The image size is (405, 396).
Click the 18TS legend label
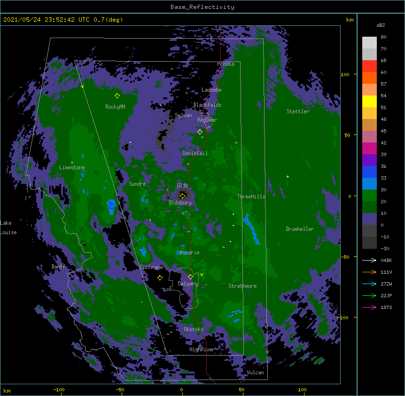[386, 307]
